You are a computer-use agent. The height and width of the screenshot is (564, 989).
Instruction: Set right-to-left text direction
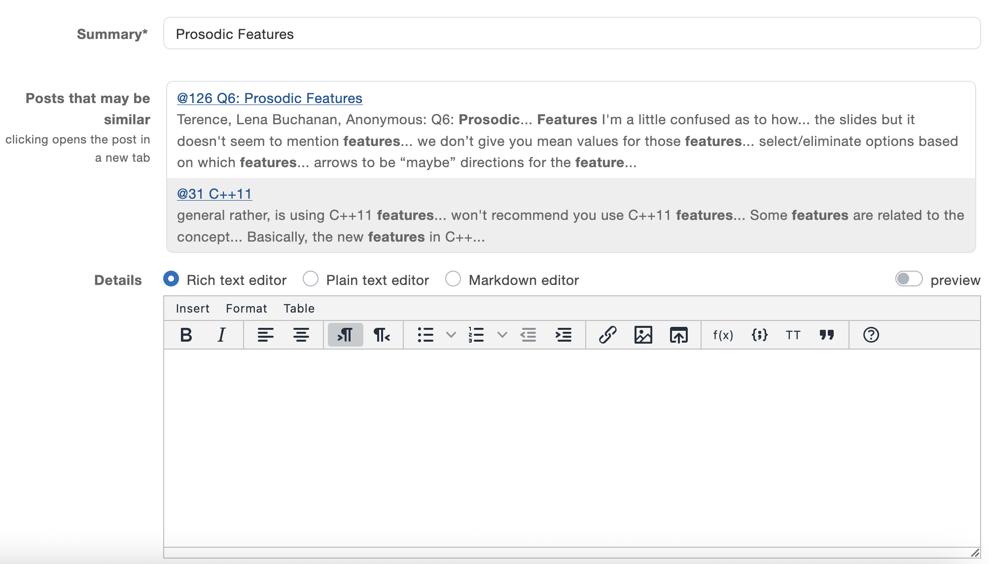(381, 335)
